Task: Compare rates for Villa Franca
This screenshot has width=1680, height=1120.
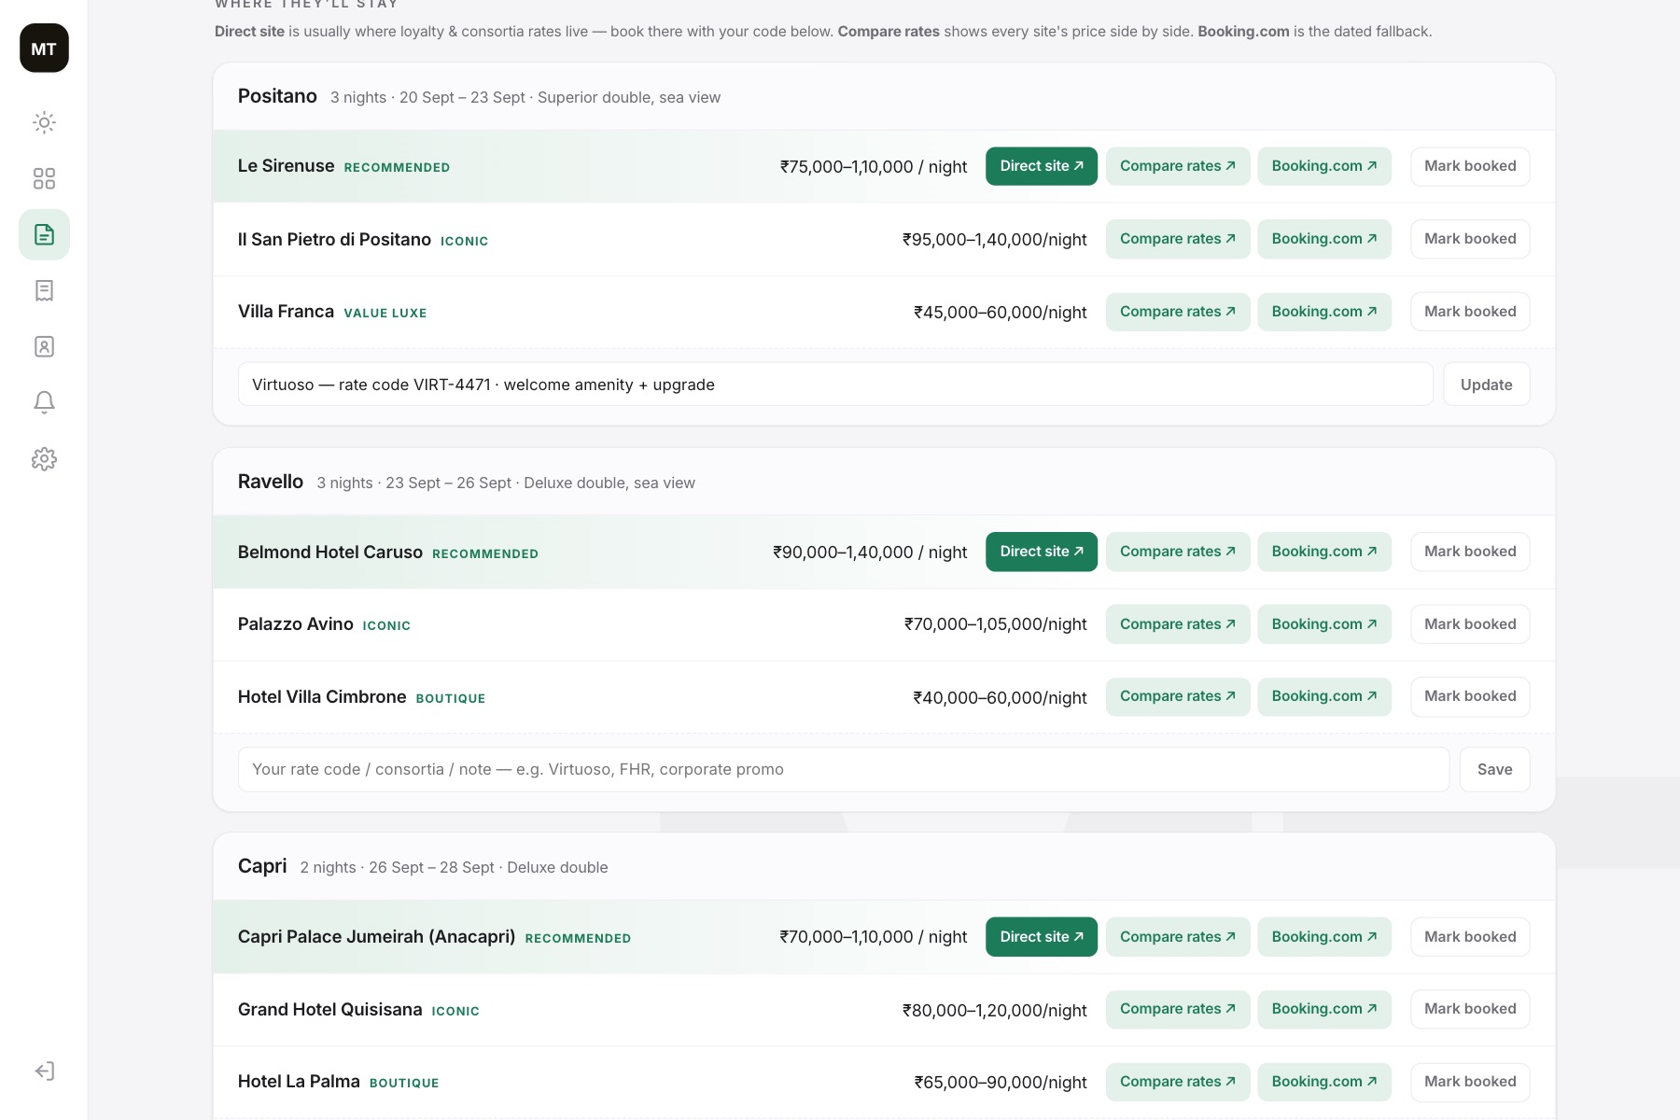Action: point(1178,312)
